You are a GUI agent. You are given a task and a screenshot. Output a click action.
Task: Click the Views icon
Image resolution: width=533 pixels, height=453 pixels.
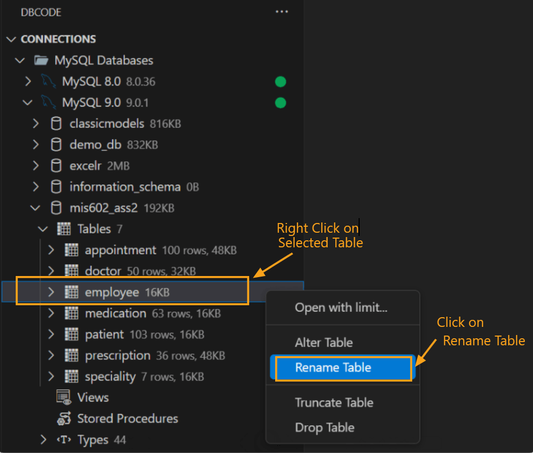[63, 397]
